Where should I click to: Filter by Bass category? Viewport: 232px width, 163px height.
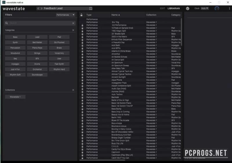pos(15,37)
